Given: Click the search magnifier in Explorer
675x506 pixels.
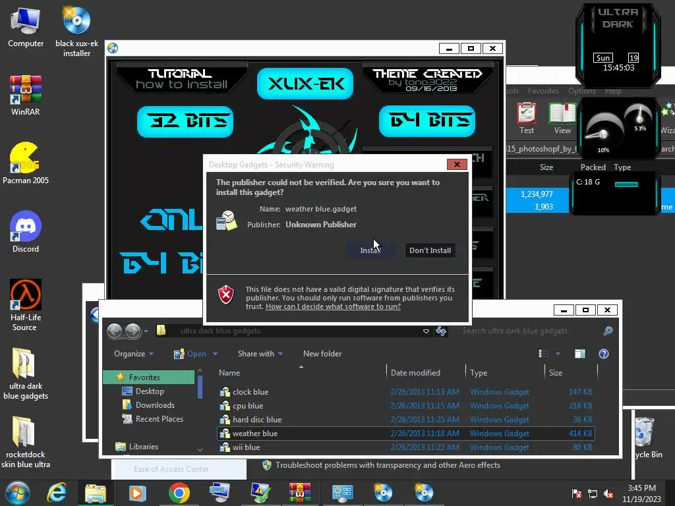Looking at the screenshot, I should pyautogui.click(x=608, y=331).
